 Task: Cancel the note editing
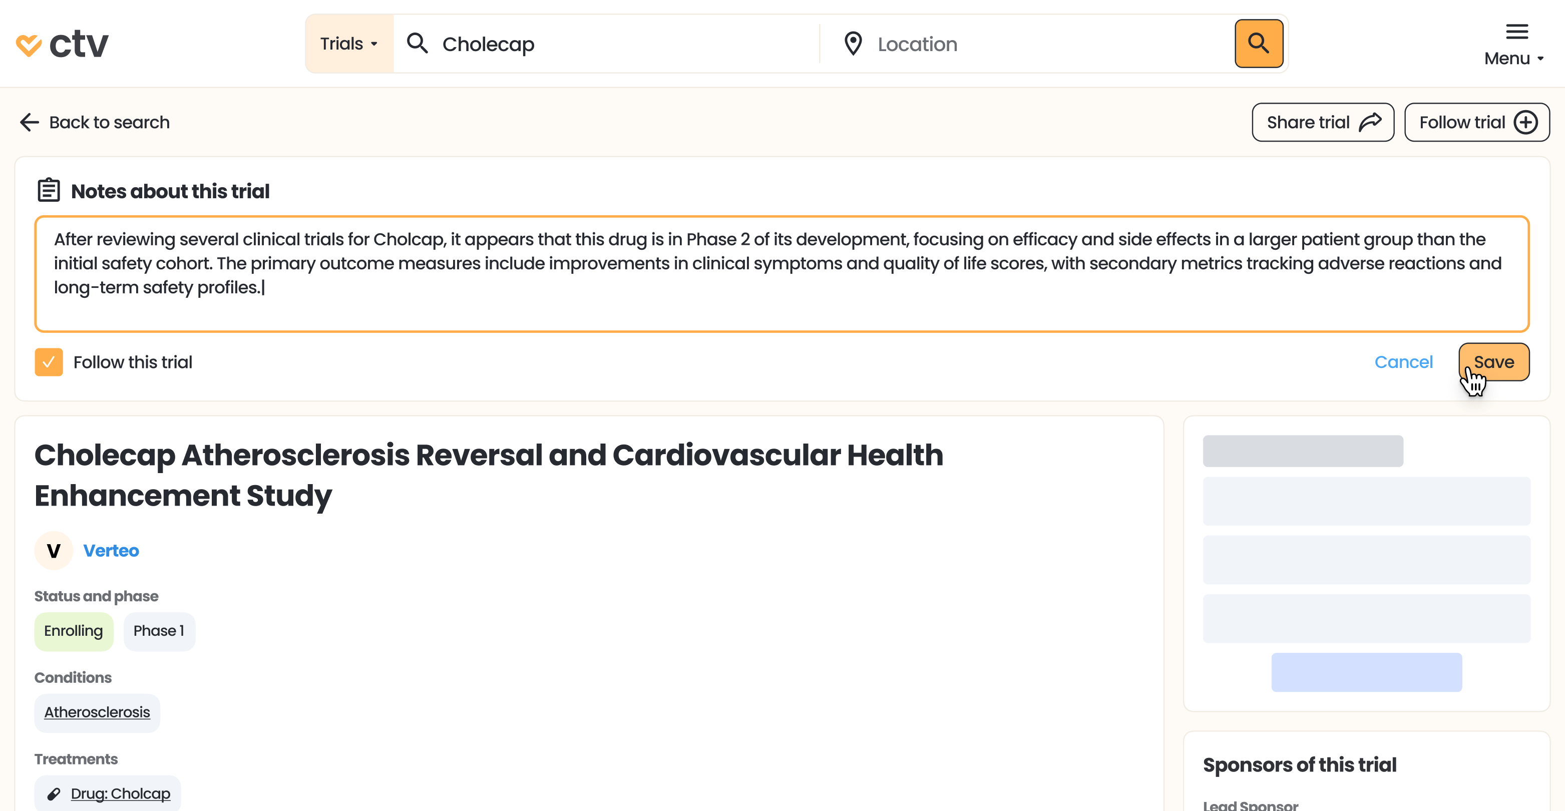(x=1403, y=362)
